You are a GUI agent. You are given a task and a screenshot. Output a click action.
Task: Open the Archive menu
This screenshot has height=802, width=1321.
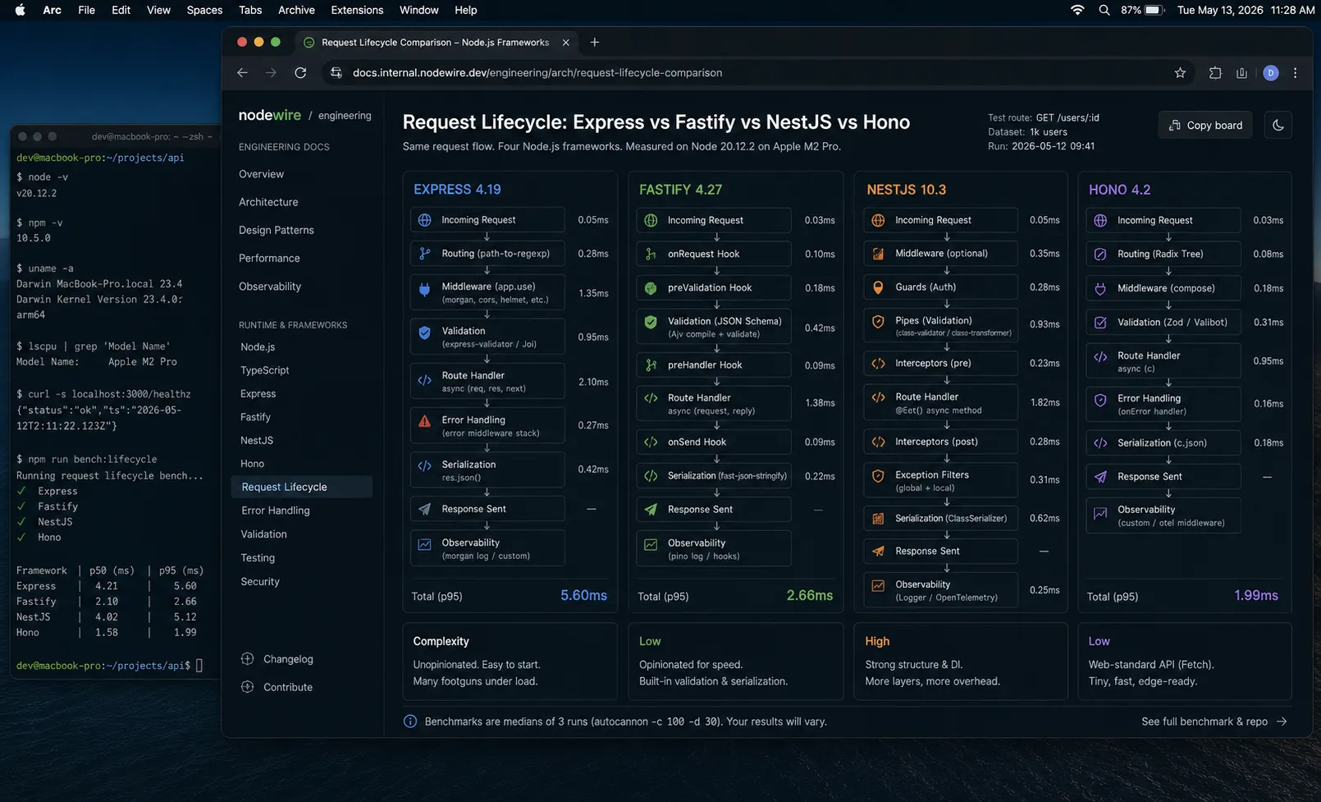point(296,10)
